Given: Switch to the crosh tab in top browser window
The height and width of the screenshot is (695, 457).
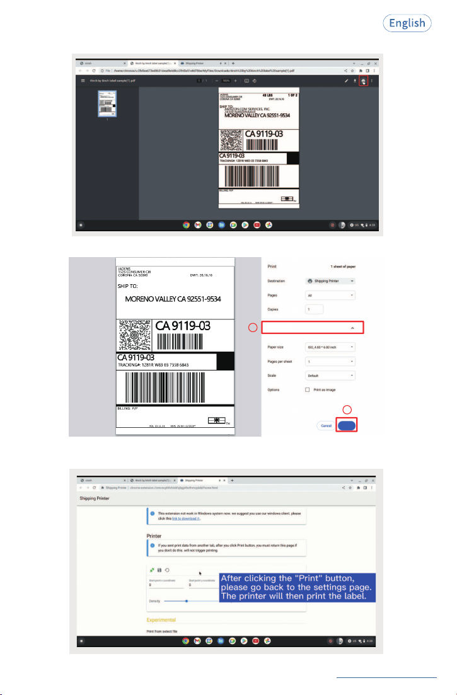Looking at the screenshot, I should pos(102,64).
